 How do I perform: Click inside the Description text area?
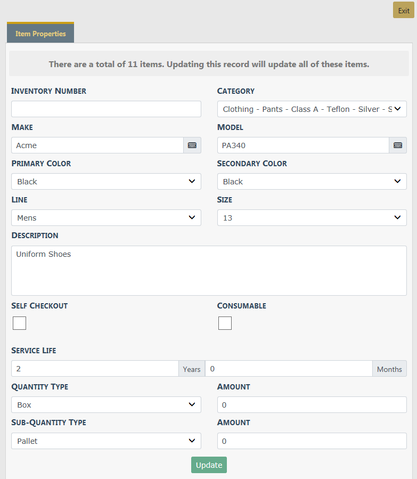[209, 271]
